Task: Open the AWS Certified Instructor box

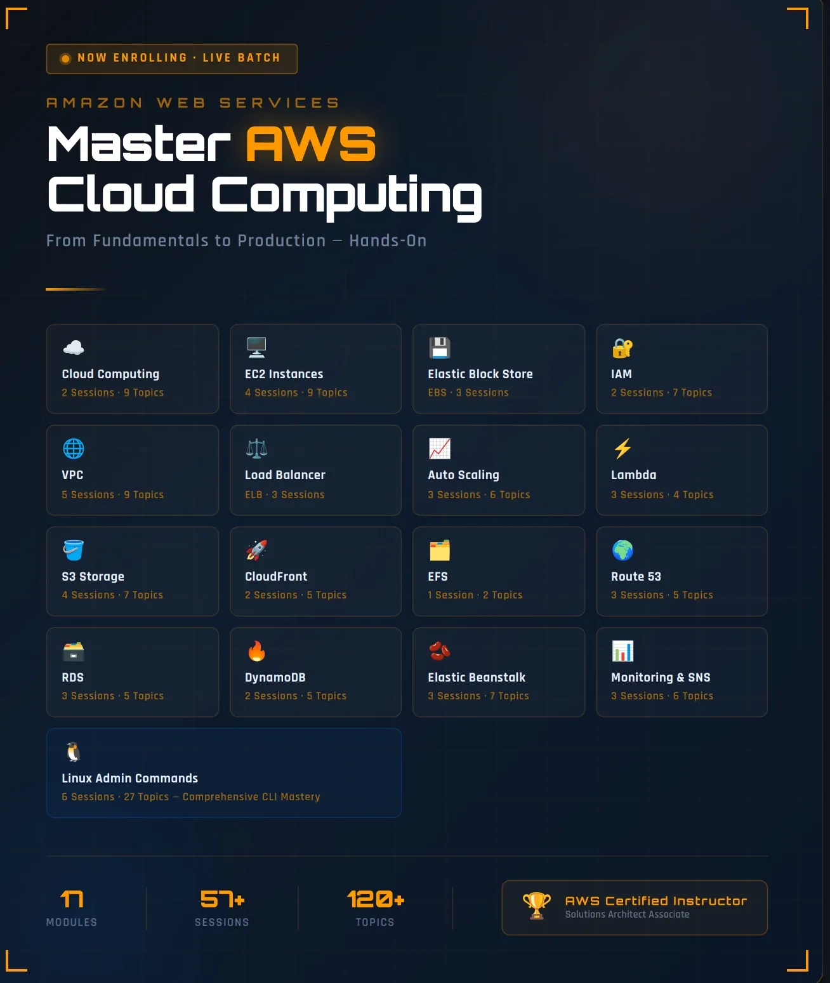Action: (x=635, y=907)
